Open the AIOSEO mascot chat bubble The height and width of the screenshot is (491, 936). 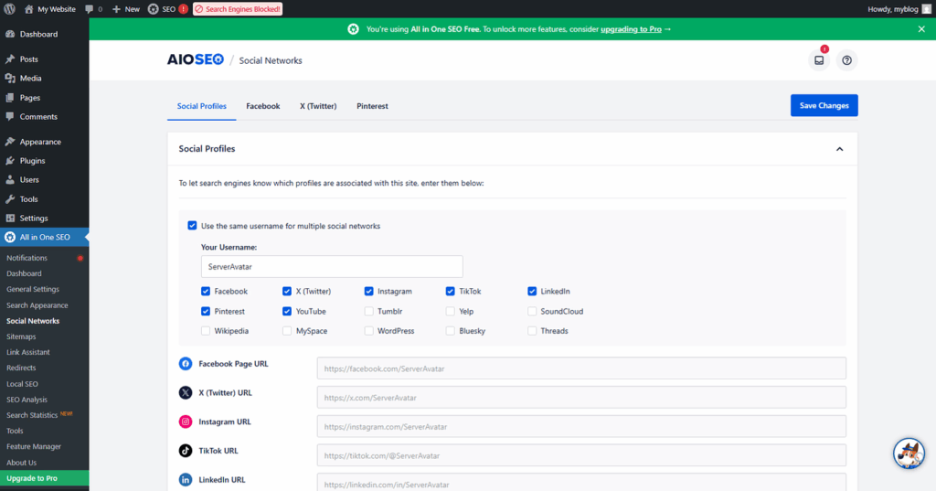[x=909, y=453]
